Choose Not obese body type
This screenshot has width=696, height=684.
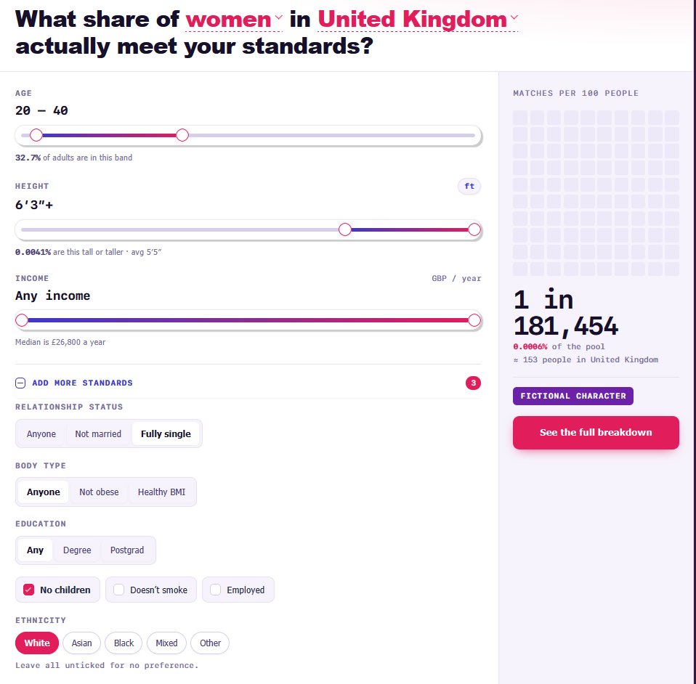[99, 492]
